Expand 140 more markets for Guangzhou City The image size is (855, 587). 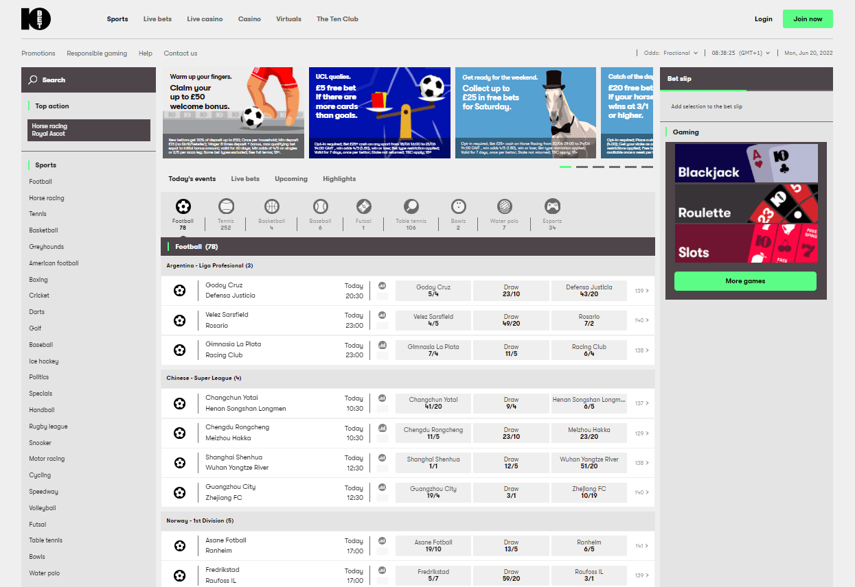[x=641, y=492]
